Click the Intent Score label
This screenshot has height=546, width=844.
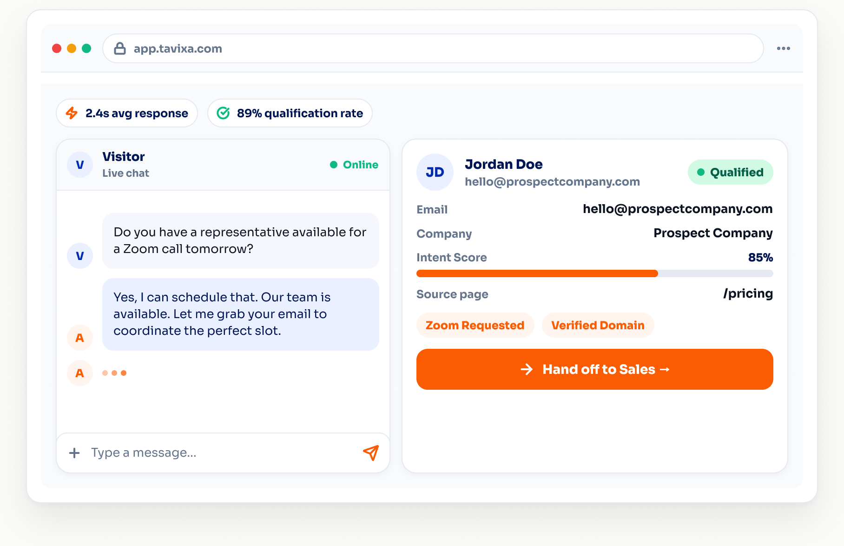point(452,257)
